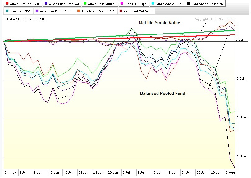251x178 pixels.
Task: Choose the Lord Abbett Research legend entry
Action: coord(205,4)
